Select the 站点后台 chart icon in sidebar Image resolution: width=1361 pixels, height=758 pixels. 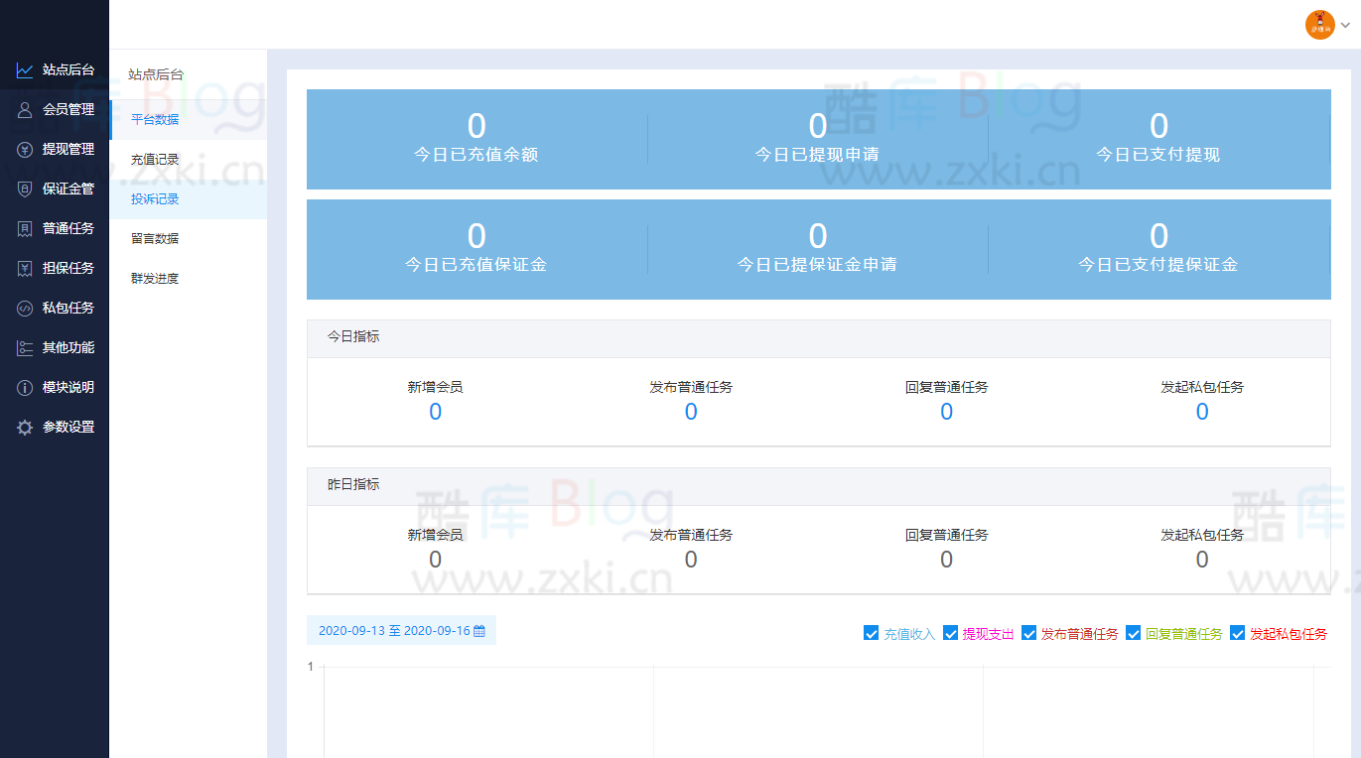[24, 69]
